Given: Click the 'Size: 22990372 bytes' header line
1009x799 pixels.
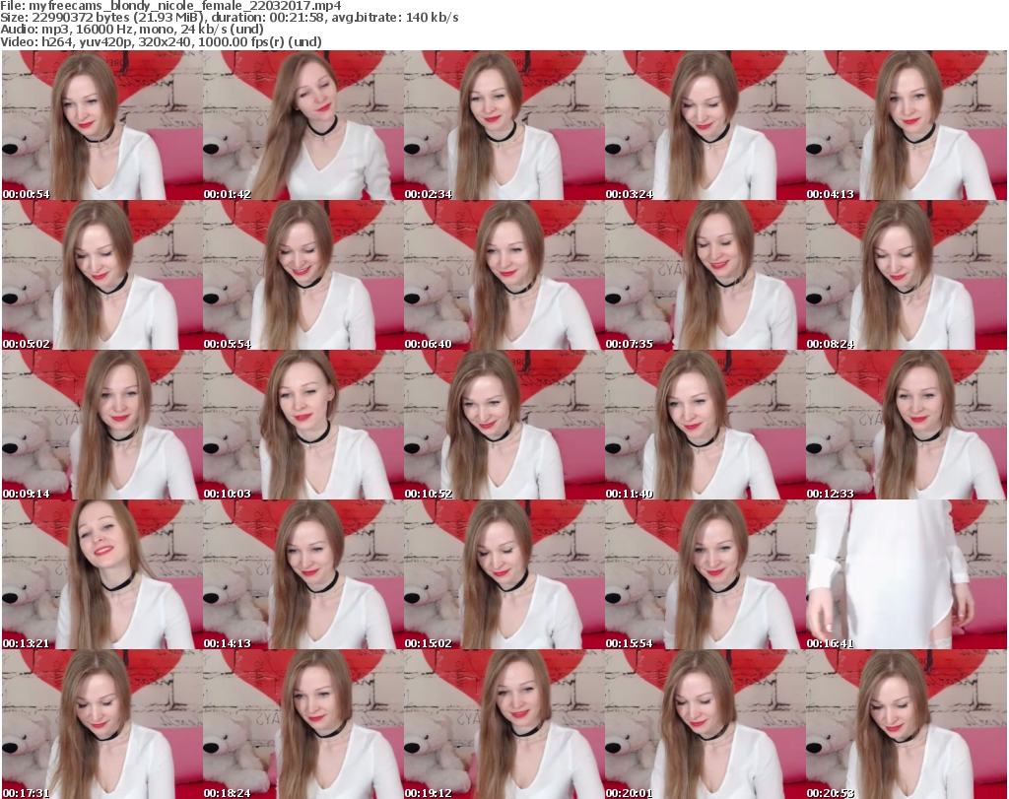Looking at the screenshot, I should (x=230, y=18).
